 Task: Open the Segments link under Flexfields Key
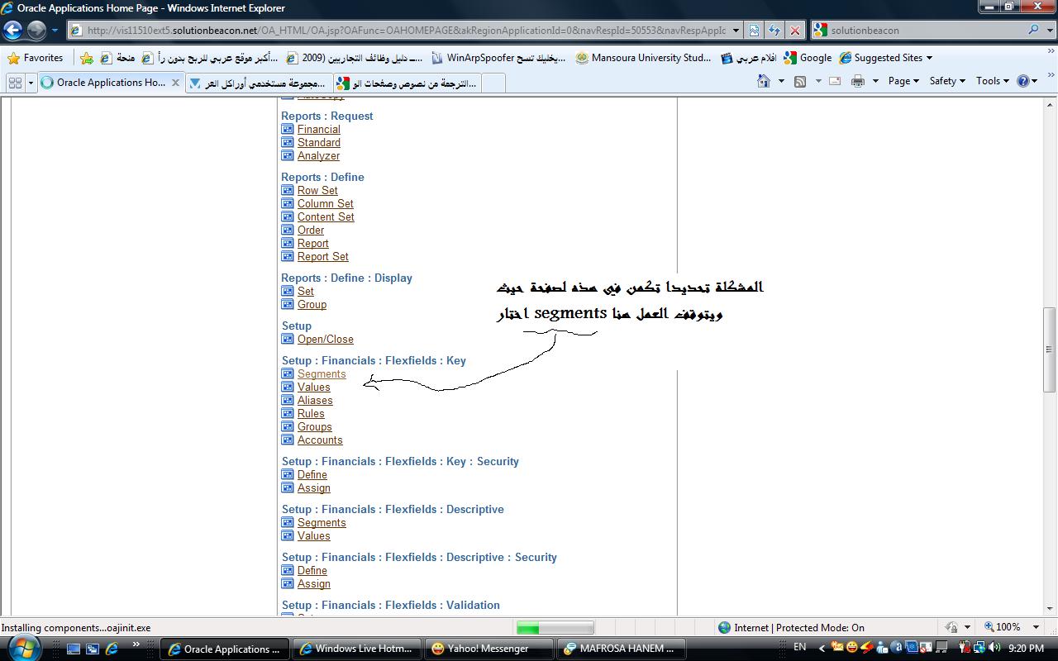click(x=322, y=374)
